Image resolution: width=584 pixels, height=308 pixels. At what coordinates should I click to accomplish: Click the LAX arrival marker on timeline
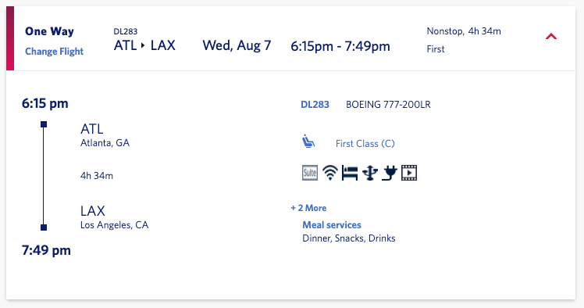[x=44, y=227]
